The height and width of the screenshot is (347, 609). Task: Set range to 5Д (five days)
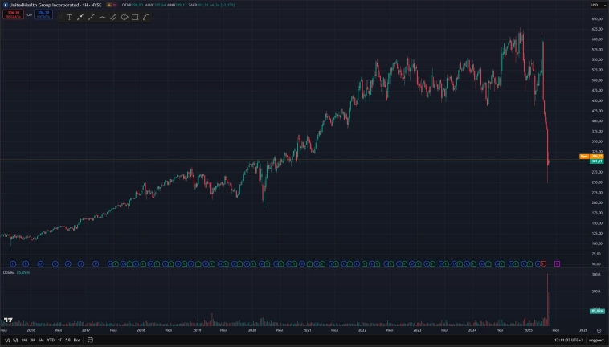click(x=15, y=340)
